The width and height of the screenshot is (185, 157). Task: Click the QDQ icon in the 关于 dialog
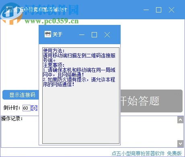coord(48,34)
